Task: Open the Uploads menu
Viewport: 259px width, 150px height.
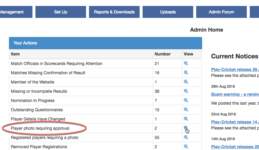Action: pos(168,12)
